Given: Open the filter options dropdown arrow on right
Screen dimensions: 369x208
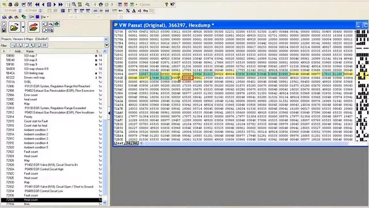Looking at the screenshot, I should click(107, 45).
